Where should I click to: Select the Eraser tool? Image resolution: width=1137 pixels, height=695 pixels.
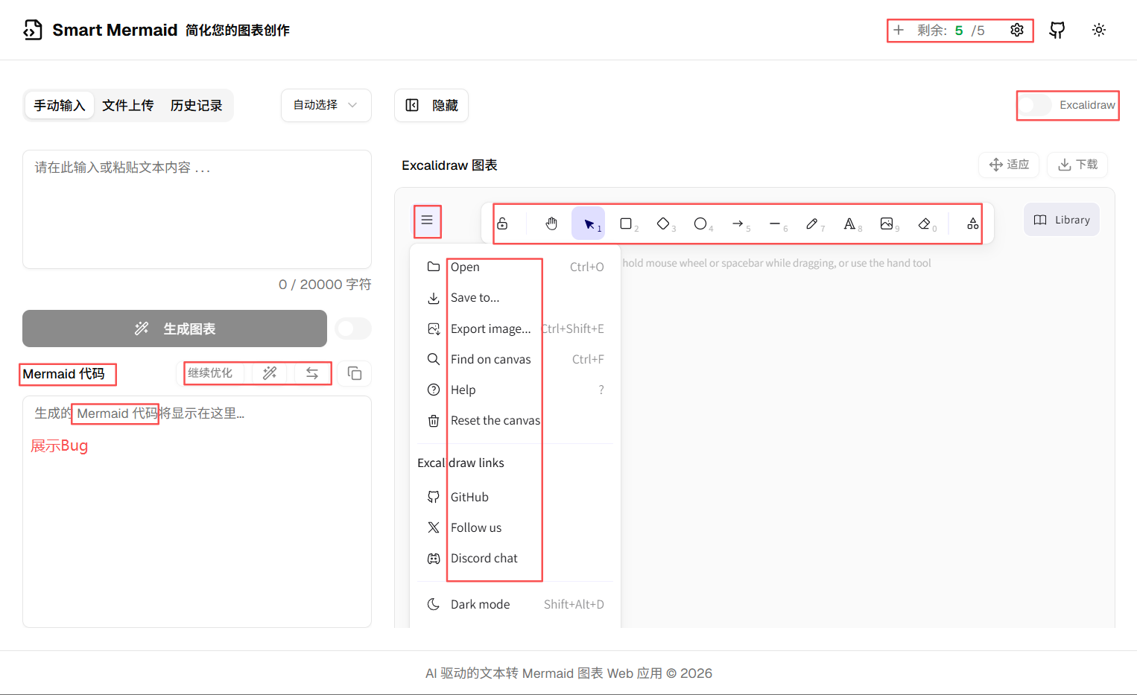pyautogui.click(x=925, y=223)
